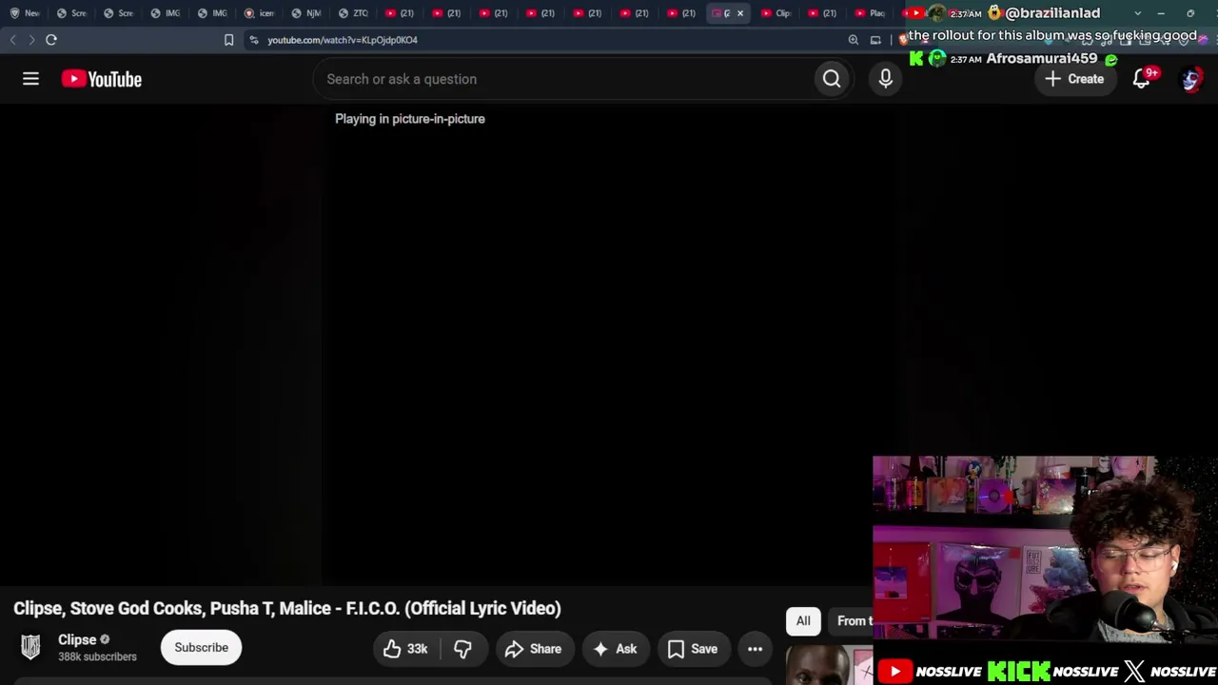Open the tab search chevron
The height and width of the screenshot is (685, 1218).
click(x=1138, y=13)
